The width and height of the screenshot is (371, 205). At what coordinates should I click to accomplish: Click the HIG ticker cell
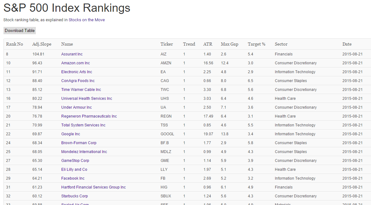164,187
